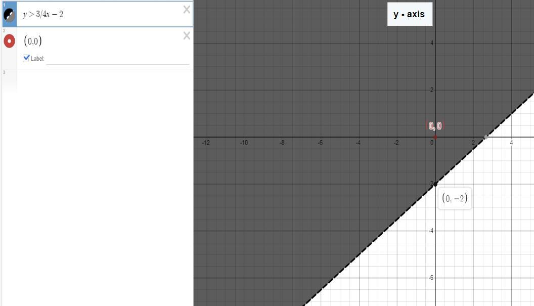Click the red point at origin

click(x=435, y=138)
